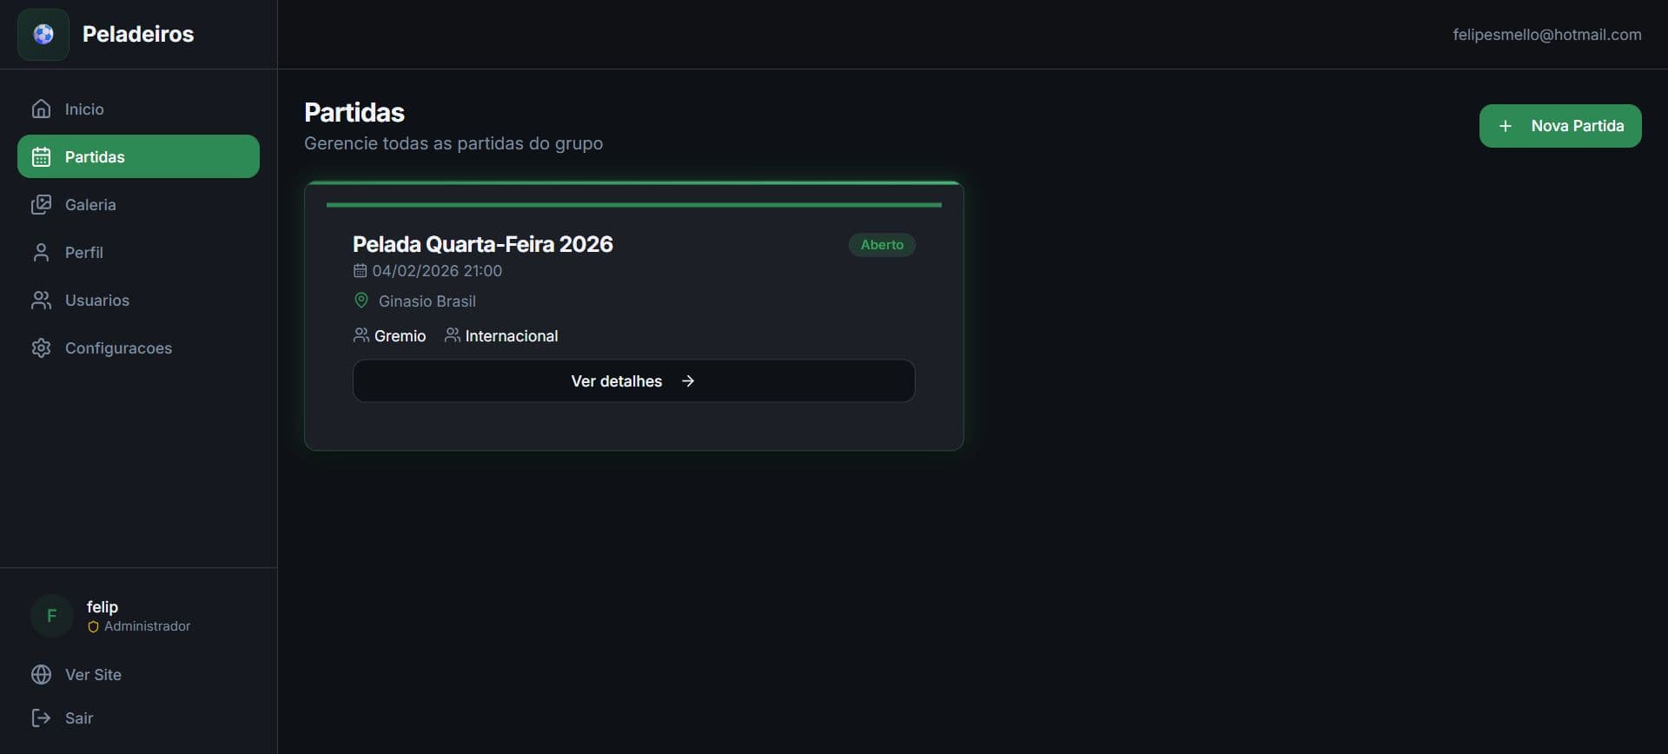Click the Usuarios people icon
Image resolution: width=1668 pixels, height=754 pixels.
click(41, 300)
